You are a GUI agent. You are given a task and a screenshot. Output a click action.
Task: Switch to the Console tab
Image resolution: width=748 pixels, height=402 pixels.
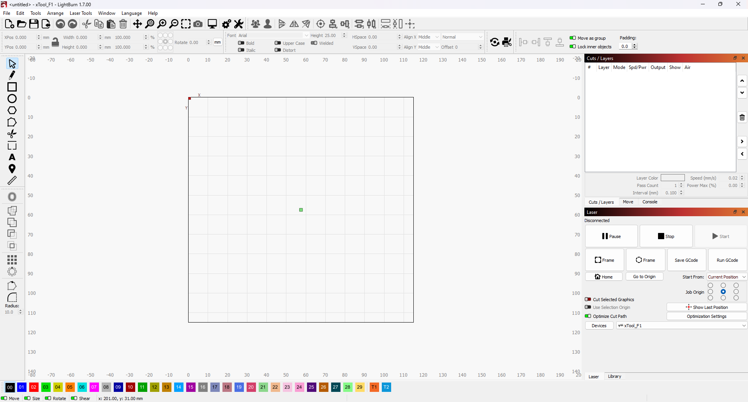click(649, 202)
